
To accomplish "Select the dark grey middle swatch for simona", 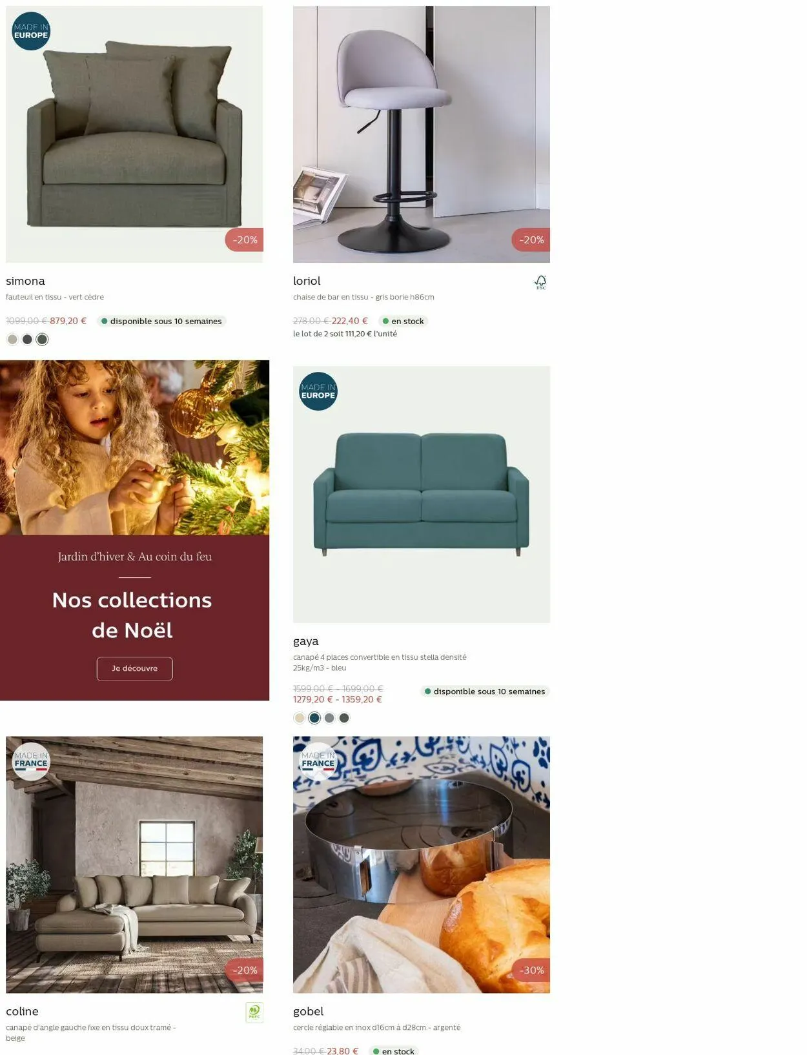I will coord(27,339).
